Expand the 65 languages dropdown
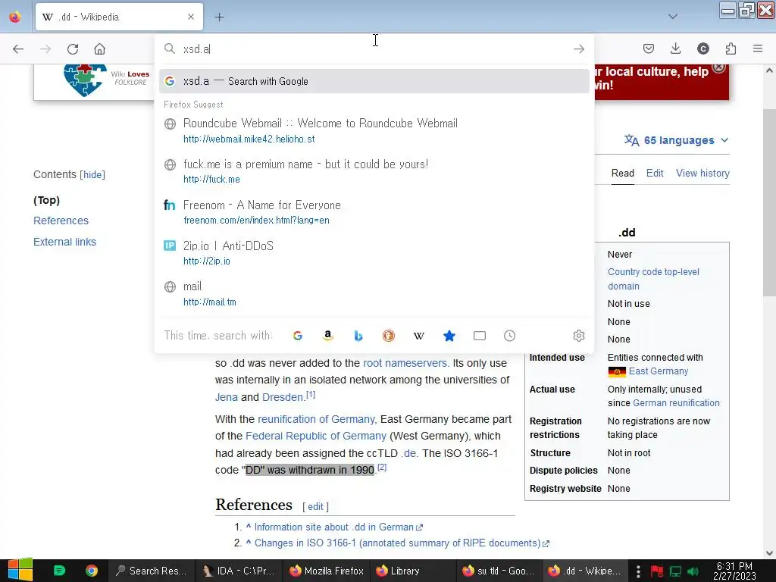Image resolution: width=776 pixels, height=582 pixels. (677, 140)
